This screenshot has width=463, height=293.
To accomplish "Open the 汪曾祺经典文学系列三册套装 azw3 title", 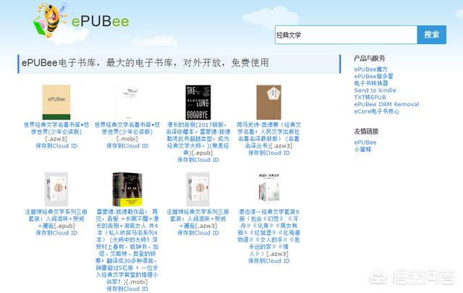I will click(197, 219).
